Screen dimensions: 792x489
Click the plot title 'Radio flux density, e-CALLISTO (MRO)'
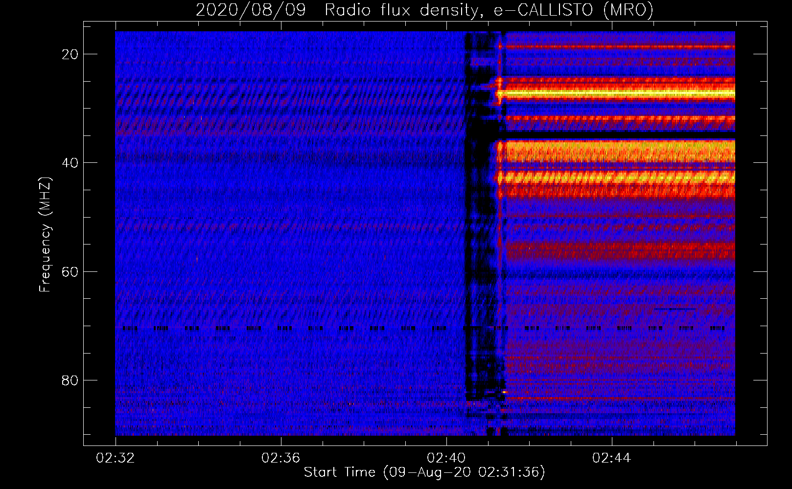pos(489,10)
